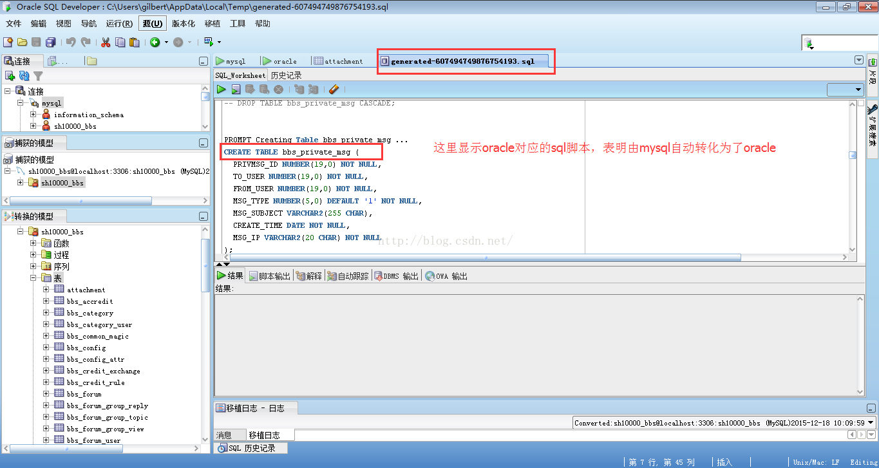Expand the bbs_config table node
The width and height of the screenshot is (879, 468).
tap(46, 348)
